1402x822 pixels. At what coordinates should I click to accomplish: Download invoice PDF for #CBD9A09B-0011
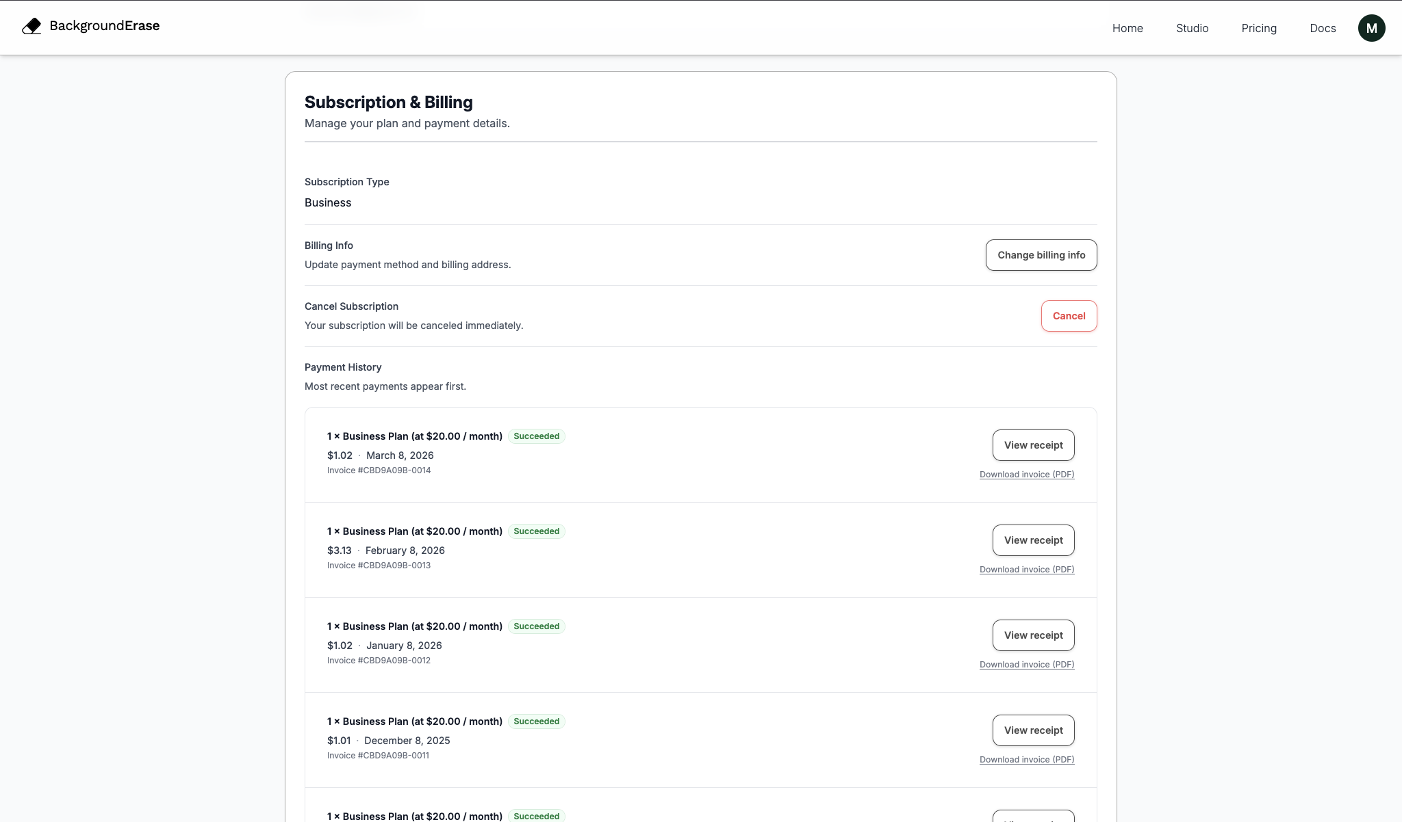1027,760
